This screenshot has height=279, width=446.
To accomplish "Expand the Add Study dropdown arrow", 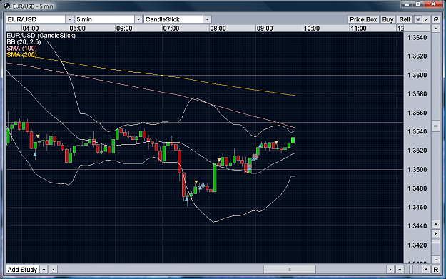I will click(x=44, y=270).
